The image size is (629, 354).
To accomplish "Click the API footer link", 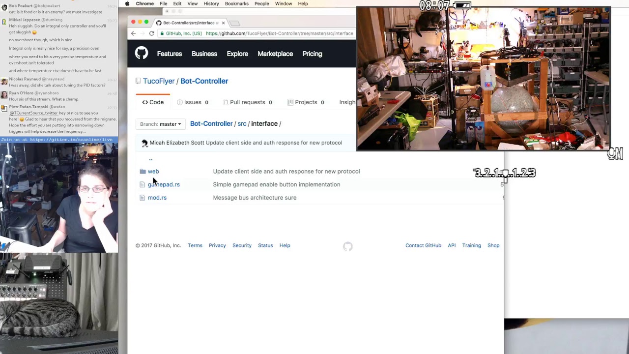I will click(x=452, y=245).
